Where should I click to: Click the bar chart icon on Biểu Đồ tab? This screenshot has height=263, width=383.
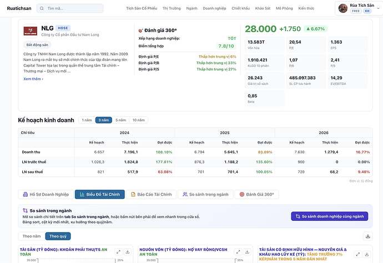(82, 194)
